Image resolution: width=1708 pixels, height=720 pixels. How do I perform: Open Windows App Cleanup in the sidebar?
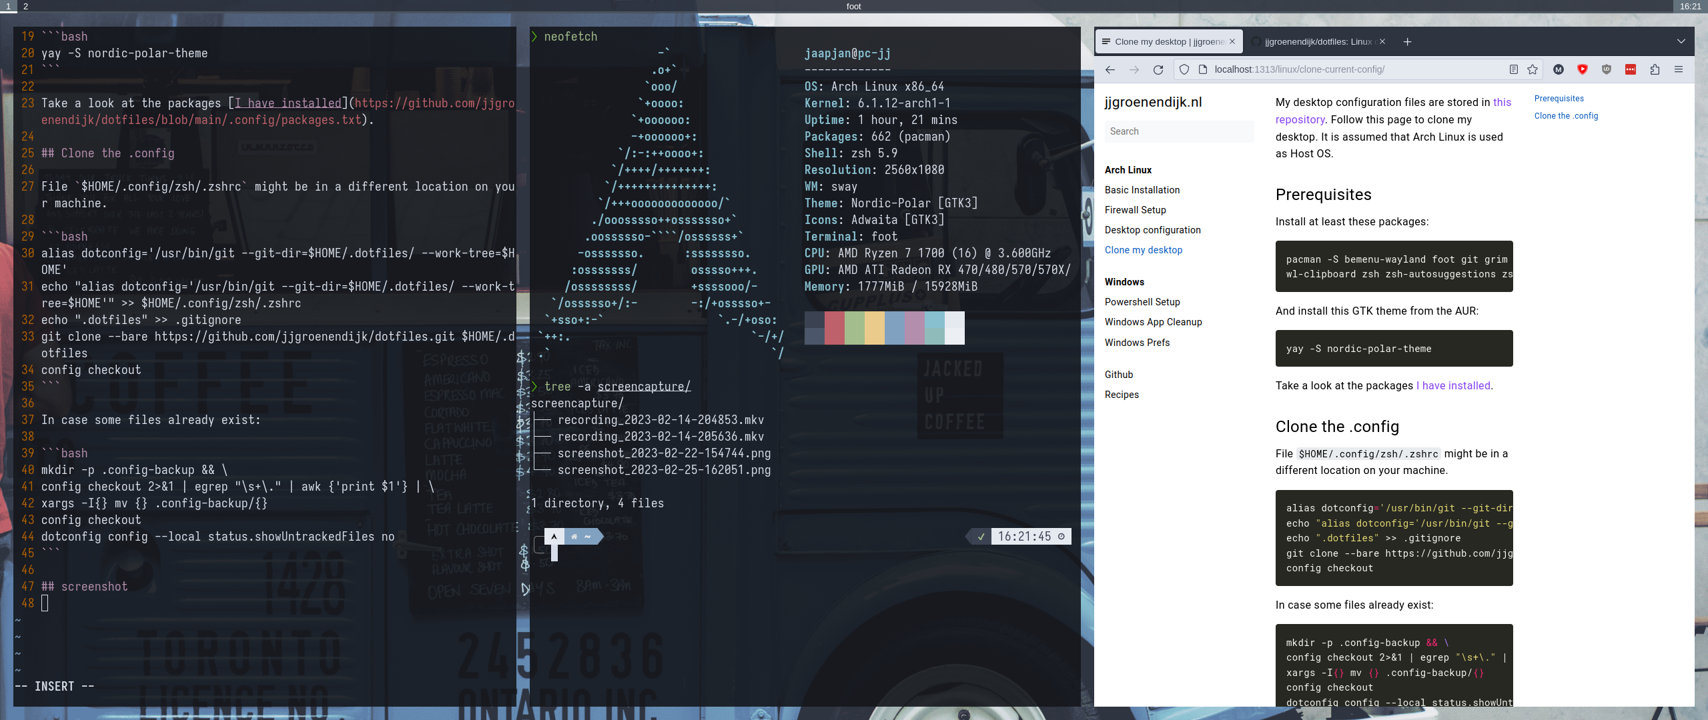tap(1153, 322)
